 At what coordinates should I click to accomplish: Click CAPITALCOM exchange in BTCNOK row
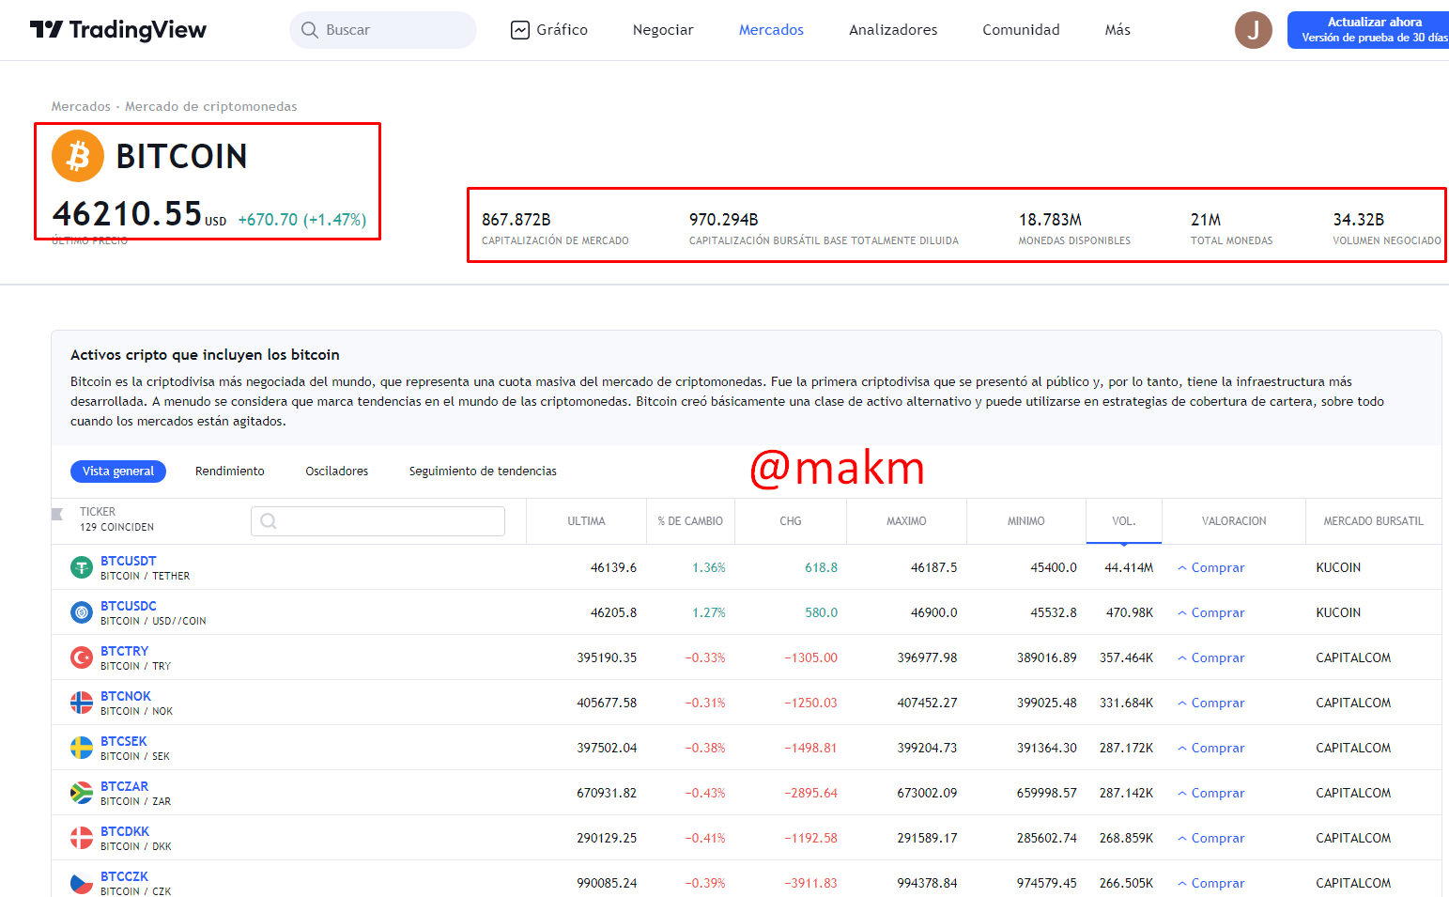click(x=1353, y=703)
